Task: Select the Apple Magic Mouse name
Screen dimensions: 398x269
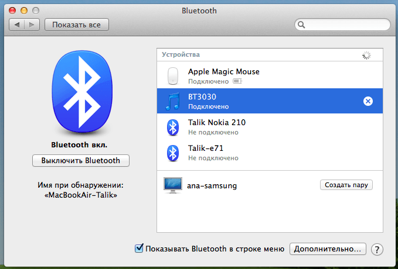Action: (224, 72)
